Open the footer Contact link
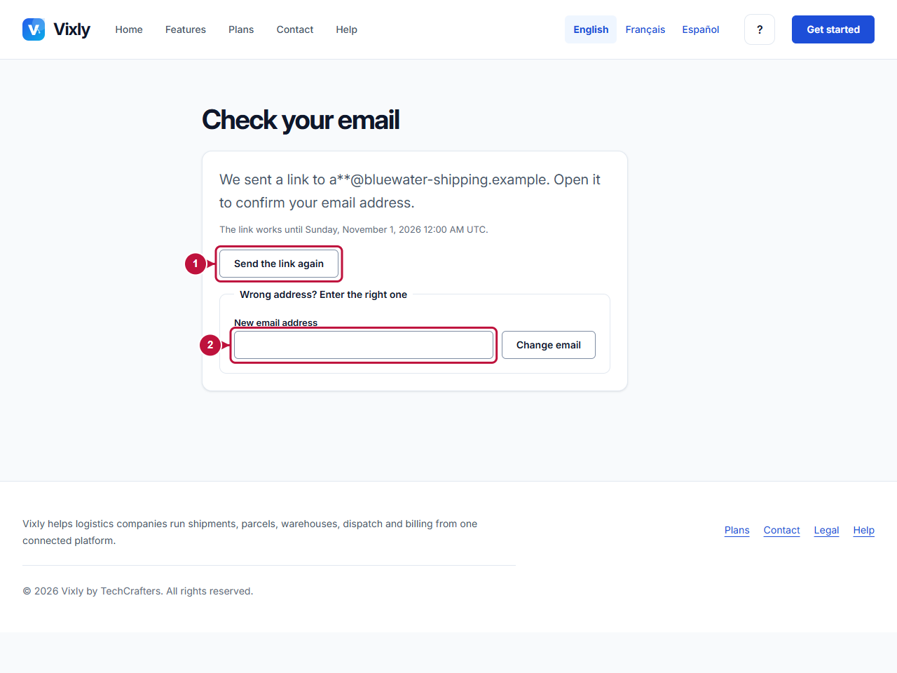The height and width of the screenshot is (673, 897). coord(781,530)
